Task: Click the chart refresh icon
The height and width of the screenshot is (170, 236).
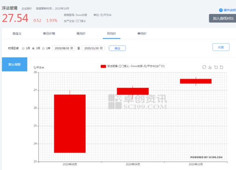Action: (204, 67)
